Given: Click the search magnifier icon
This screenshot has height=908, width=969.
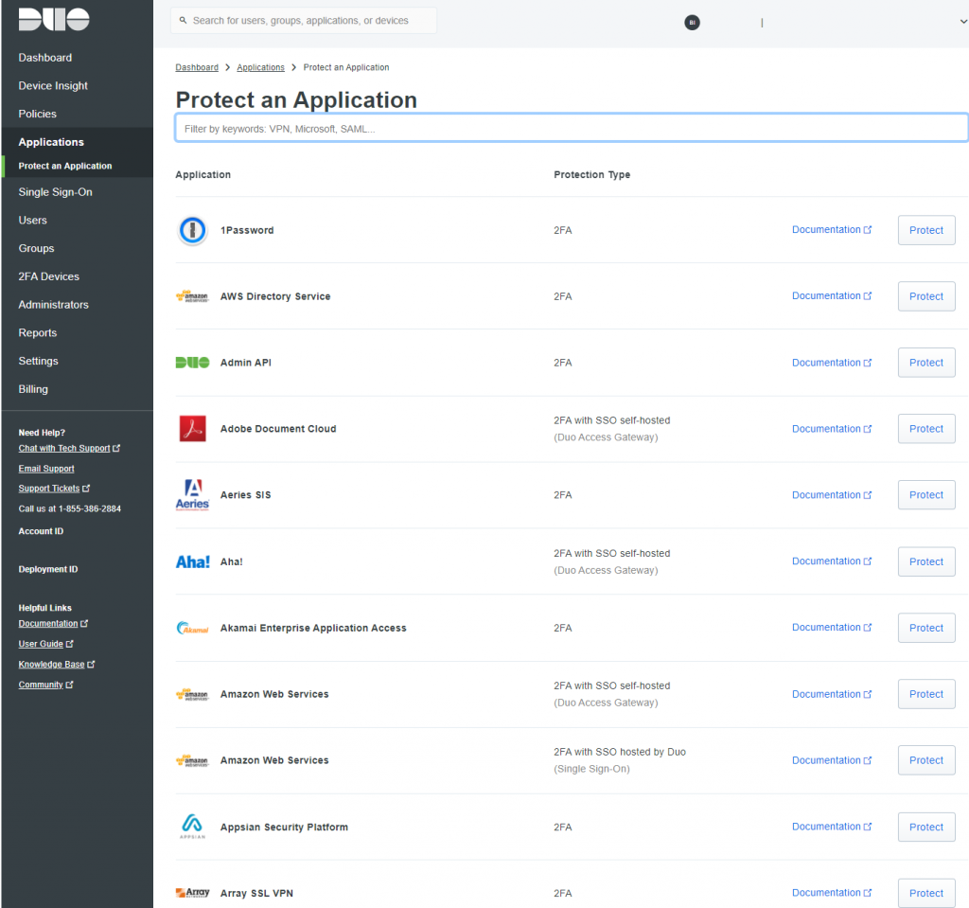Looking at the screenshot, I should pos(183,21).
